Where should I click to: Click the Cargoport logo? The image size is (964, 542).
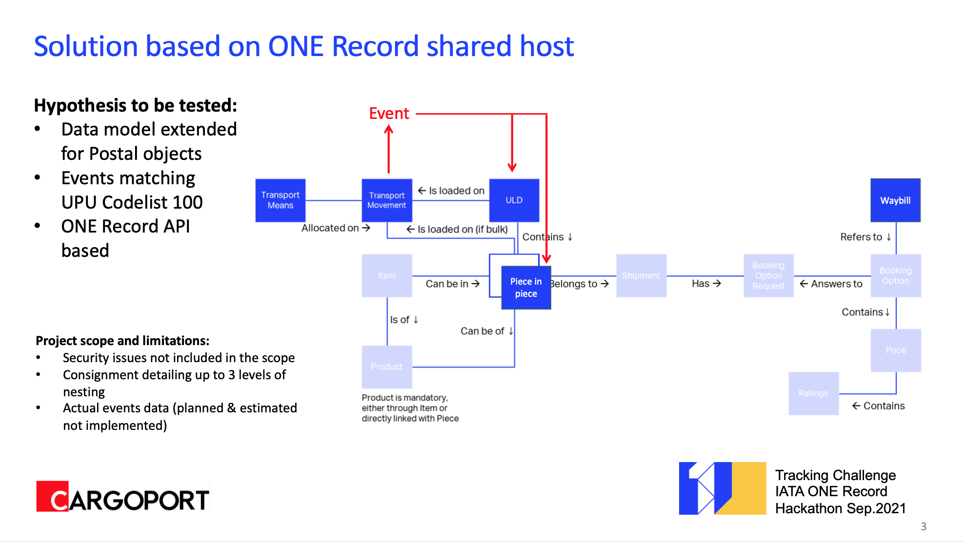122,497
